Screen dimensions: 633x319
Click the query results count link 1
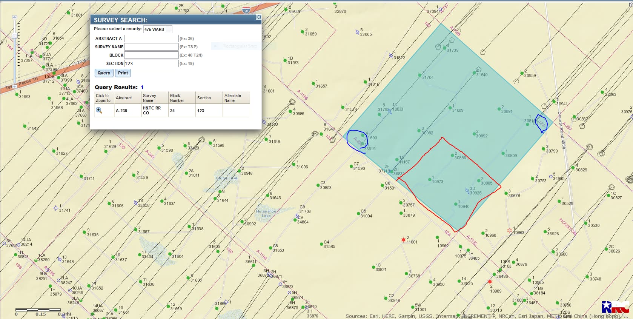click(x=142, y=87)
